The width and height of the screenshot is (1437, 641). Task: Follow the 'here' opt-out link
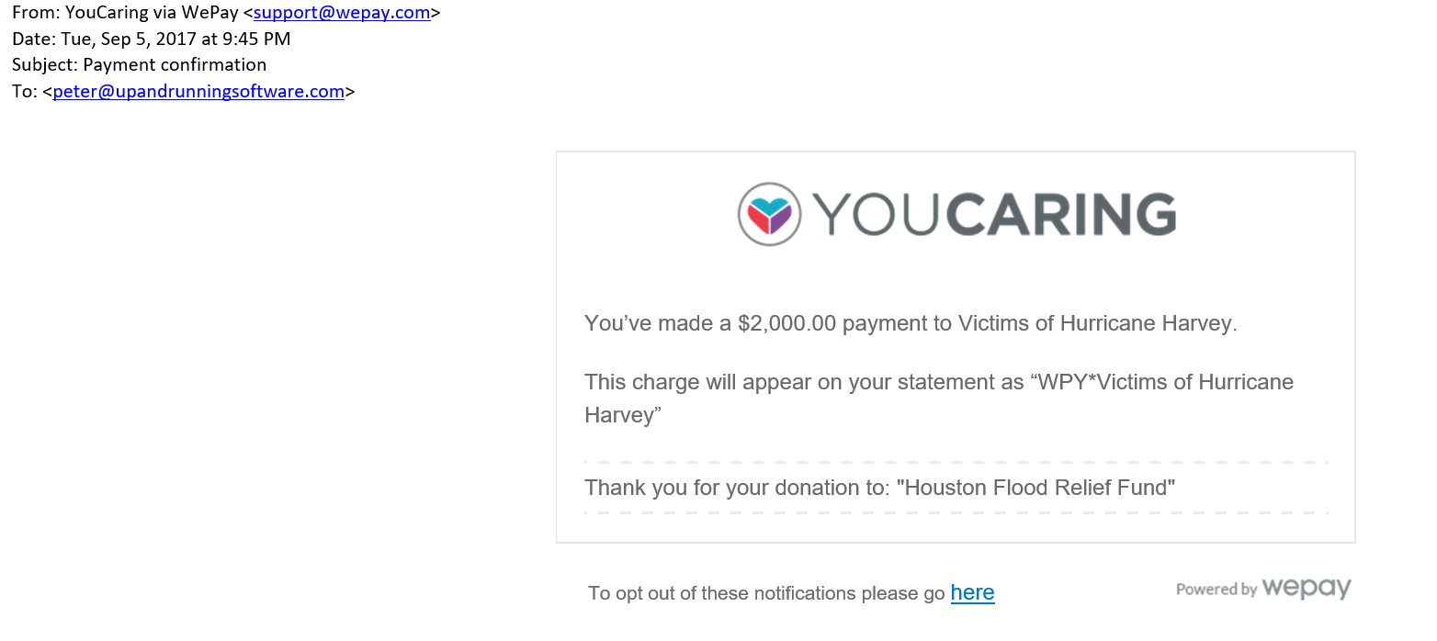tap(972, 593)
